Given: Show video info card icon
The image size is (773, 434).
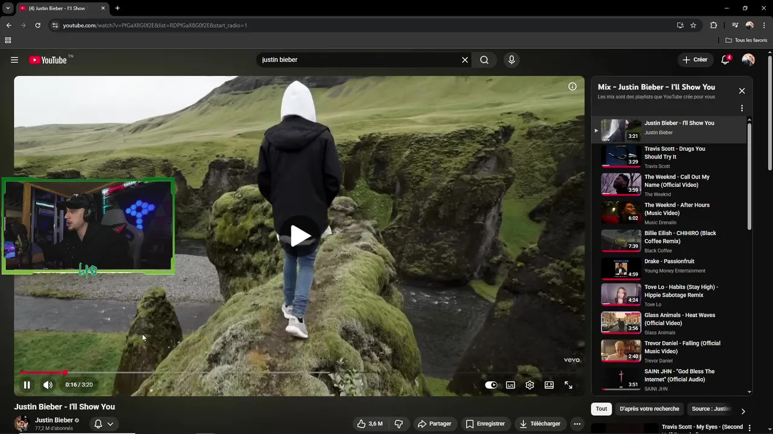Looking at the screenshot, I should (573, 86).
